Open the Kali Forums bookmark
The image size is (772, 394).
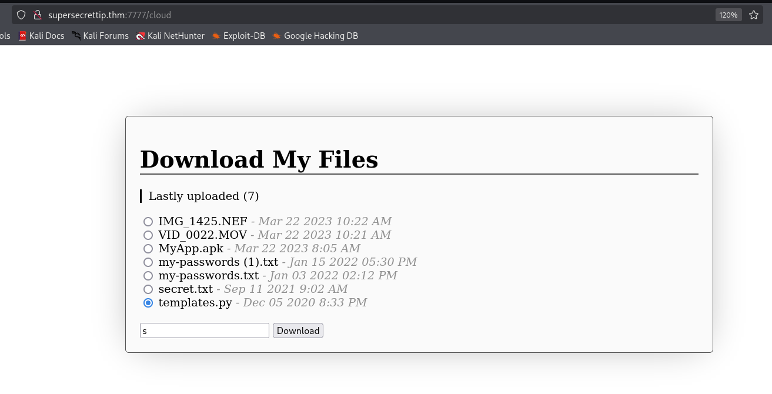coord(100,36)
